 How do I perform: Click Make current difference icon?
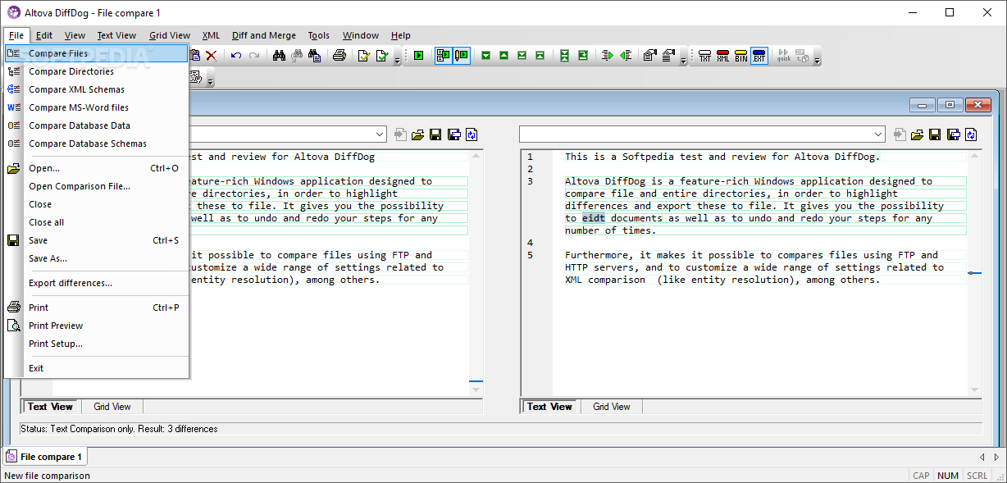pyautogui.click(x=583, y=56)
